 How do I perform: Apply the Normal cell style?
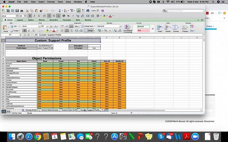point(144,27)
